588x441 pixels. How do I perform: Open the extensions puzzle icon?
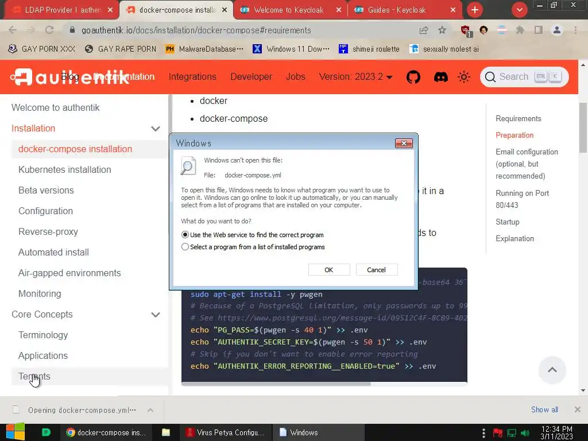[x=520, y=30]
